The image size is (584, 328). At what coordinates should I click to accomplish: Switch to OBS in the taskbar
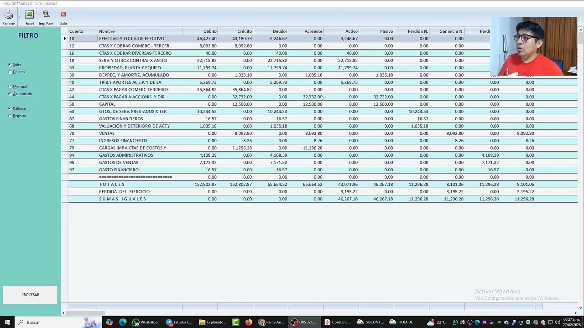pos(304,322)
